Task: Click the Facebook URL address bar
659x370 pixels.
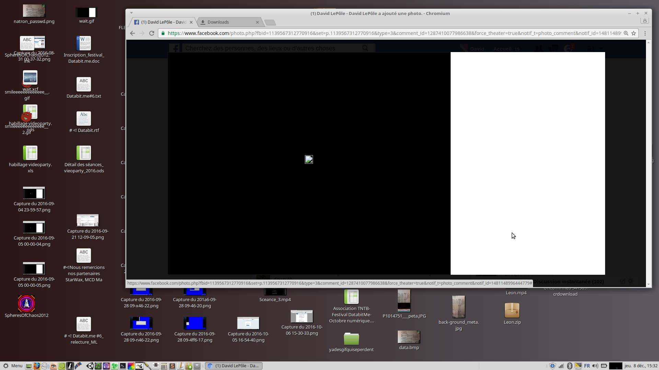Action: point(391,33)
